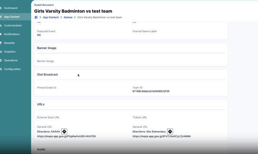Click the page title Girls Varsity Badminton
Viewport: 258px width, 154px height.
tap(73, 11)
